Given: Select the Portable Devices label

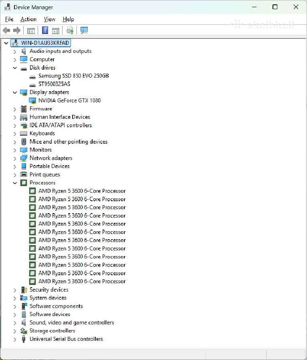Looking at the screenshot, I should pyautogui.click(x=50, y=166).
